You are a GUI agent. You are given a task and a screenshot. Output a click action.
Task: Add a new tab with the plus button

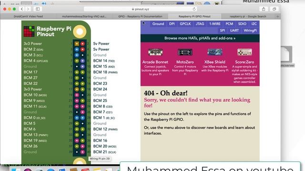point(277,17)
